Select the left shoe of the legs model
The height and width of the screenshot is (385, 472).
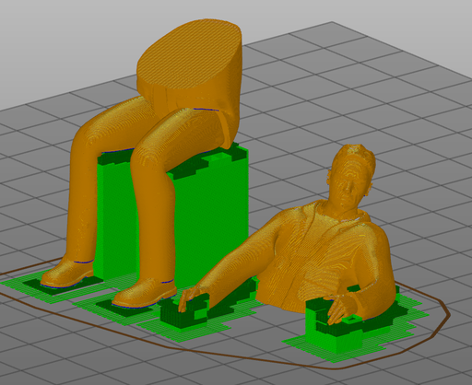pos(67,273)
